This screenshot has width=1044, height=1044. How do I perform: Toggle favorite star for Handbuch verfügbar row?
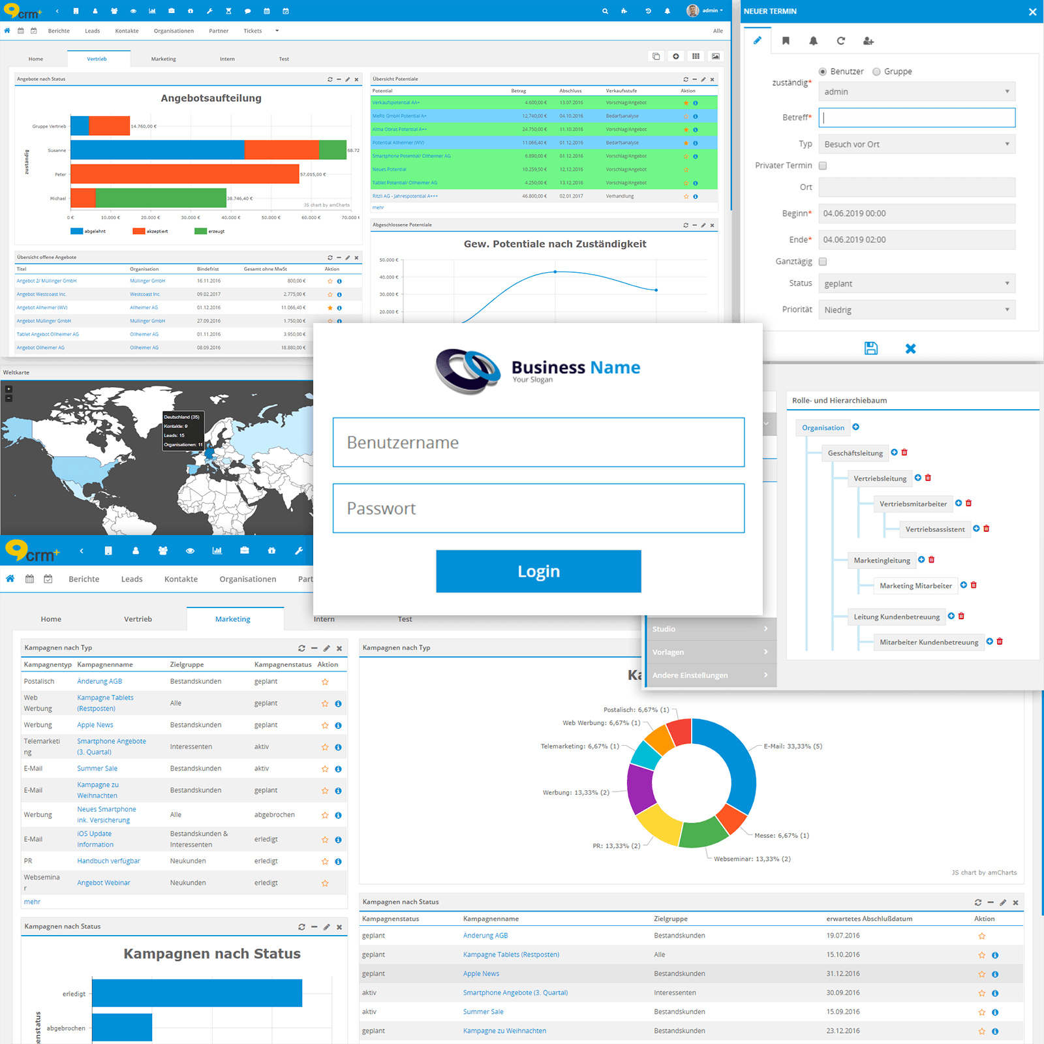coord(325,861)
